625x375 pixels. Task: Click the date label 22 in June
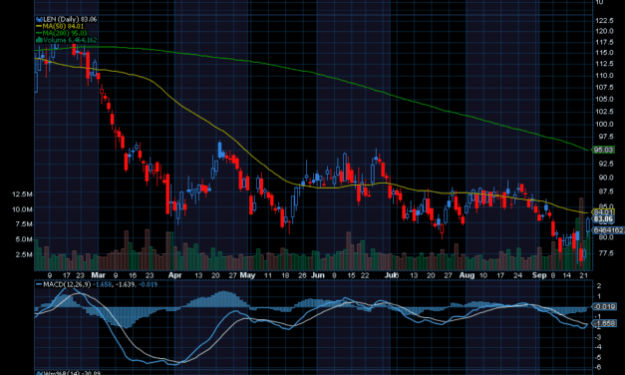[365, 275]
